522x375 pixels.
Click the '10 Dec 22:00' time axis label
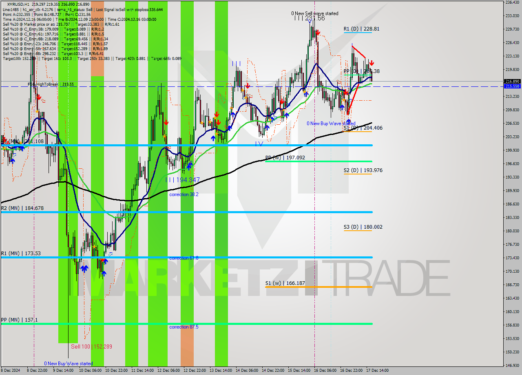pos(115,371)
